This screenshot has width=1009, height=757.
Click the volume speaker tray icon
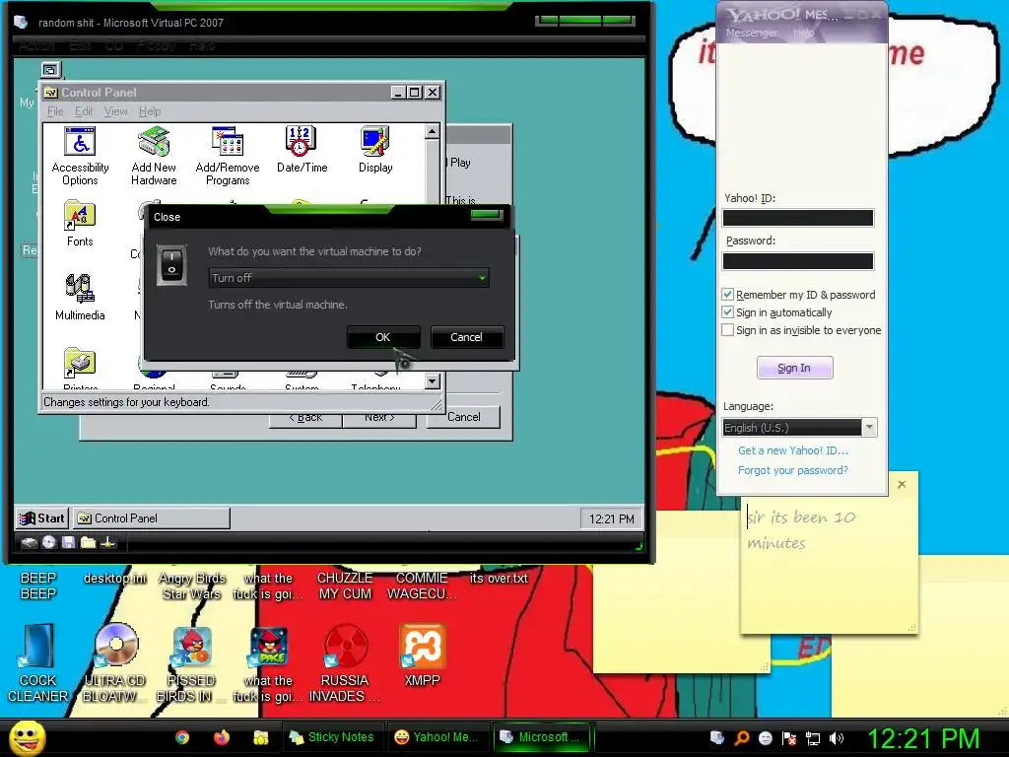point(836,738)
